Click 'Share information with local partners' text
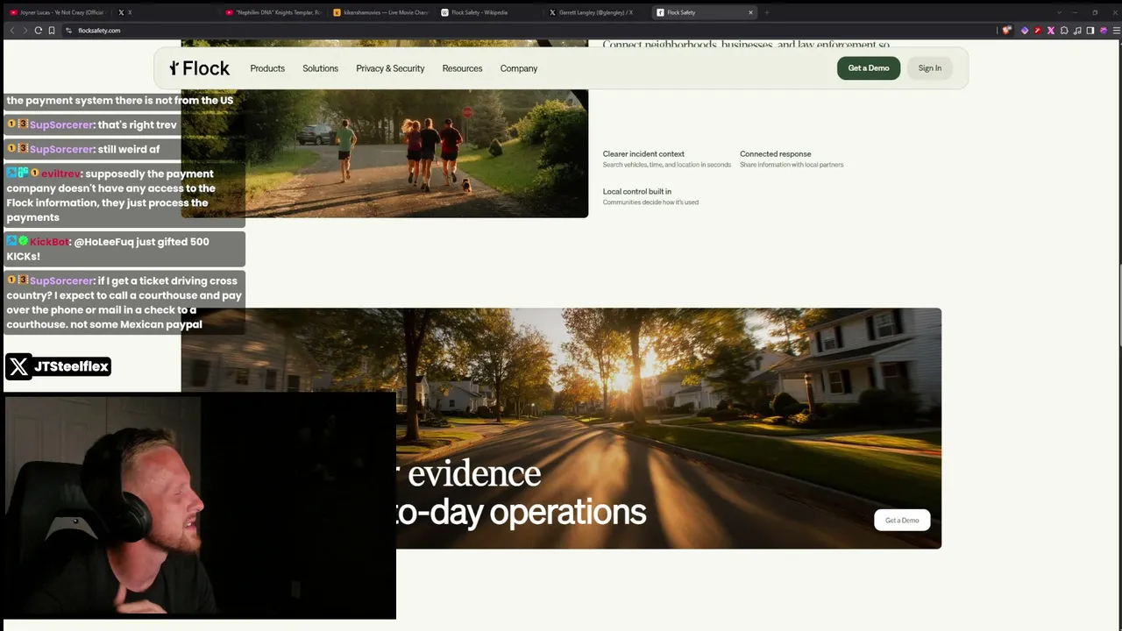 click(792, 165)
